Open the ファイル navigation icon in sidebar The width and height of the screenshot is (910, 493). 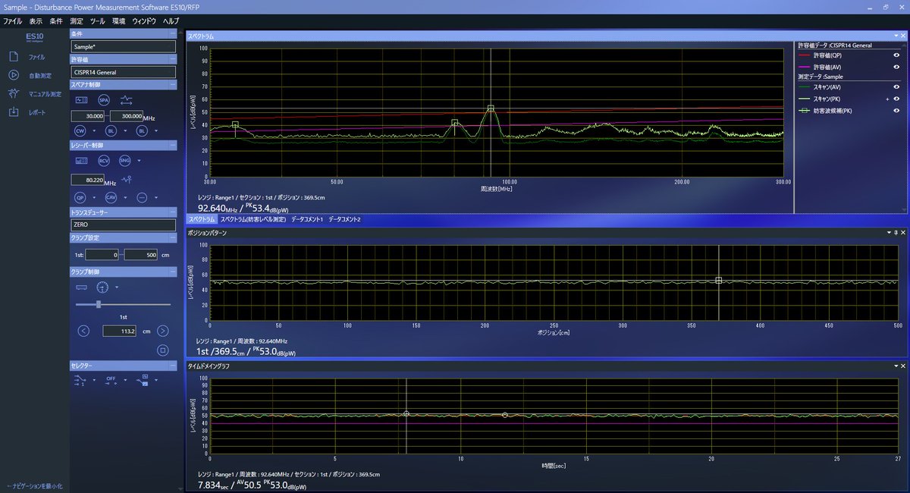coord(14,57)
